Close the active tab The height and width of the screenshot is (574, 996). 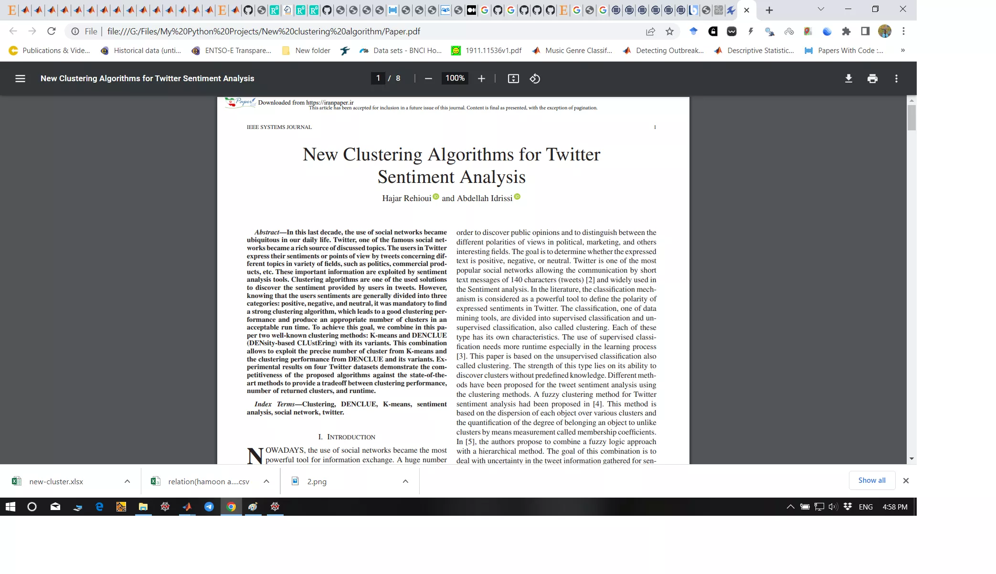click(x=747, y=10)
